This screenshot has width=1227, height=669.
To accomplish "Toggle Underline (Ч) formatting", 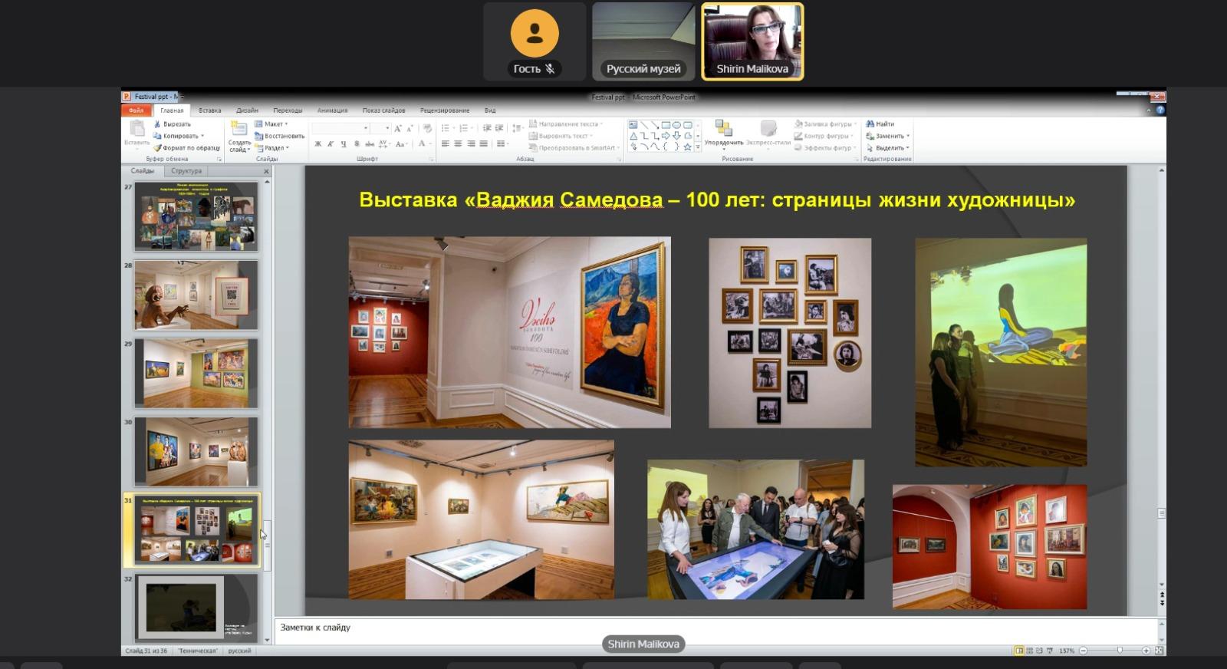I will (344, 144).
